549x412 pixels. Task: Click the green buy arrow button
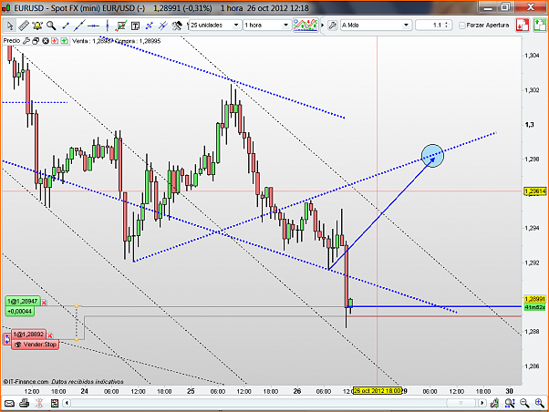pos(540,26)
